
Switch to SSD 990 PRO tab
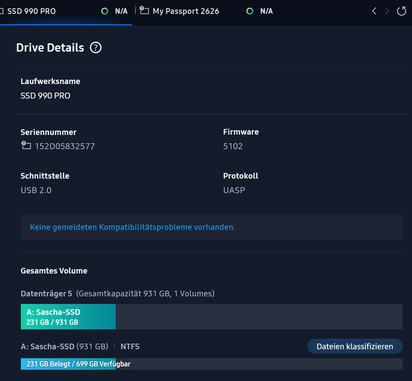(66, 12)
